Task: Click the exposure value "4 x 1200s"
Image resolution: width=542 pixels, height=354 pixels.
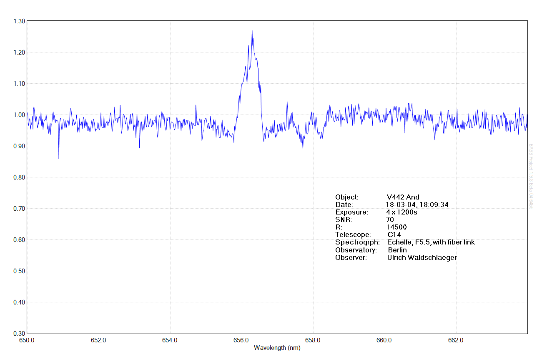Action: tap(401, 212)
